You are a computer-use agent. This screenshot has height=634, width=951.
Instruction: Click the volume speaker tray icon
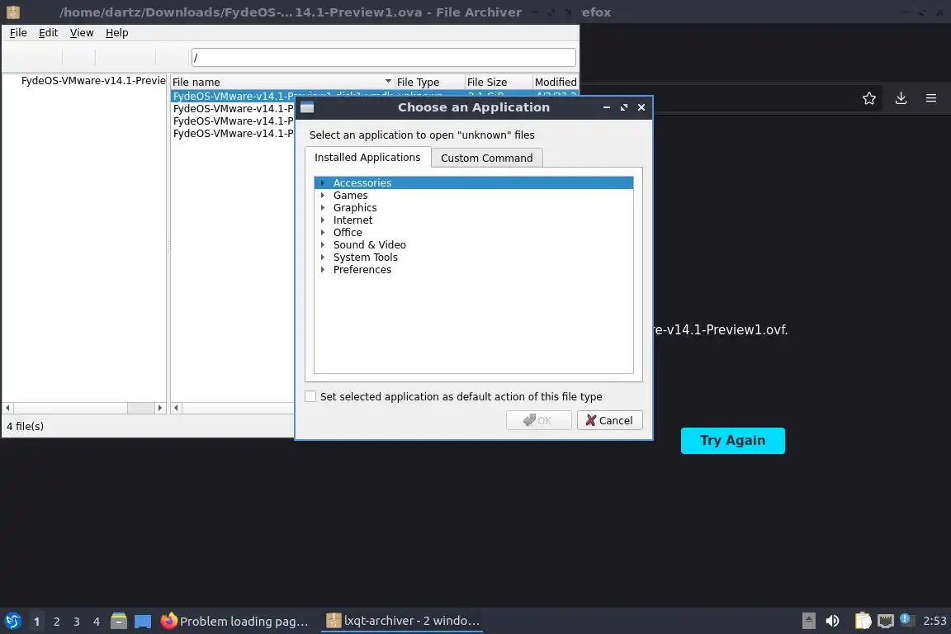tap(832, 621)
